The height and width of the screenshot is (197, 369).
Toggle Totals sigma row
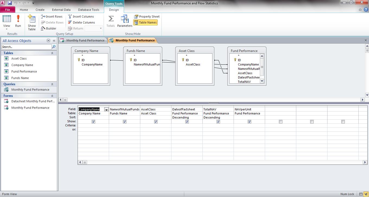(x=111, y=21)
